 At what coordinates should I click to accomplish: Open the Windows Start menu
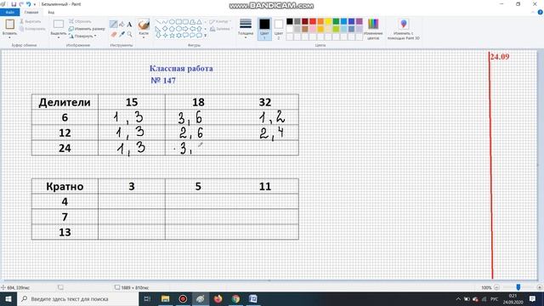(x=8, y=298)
